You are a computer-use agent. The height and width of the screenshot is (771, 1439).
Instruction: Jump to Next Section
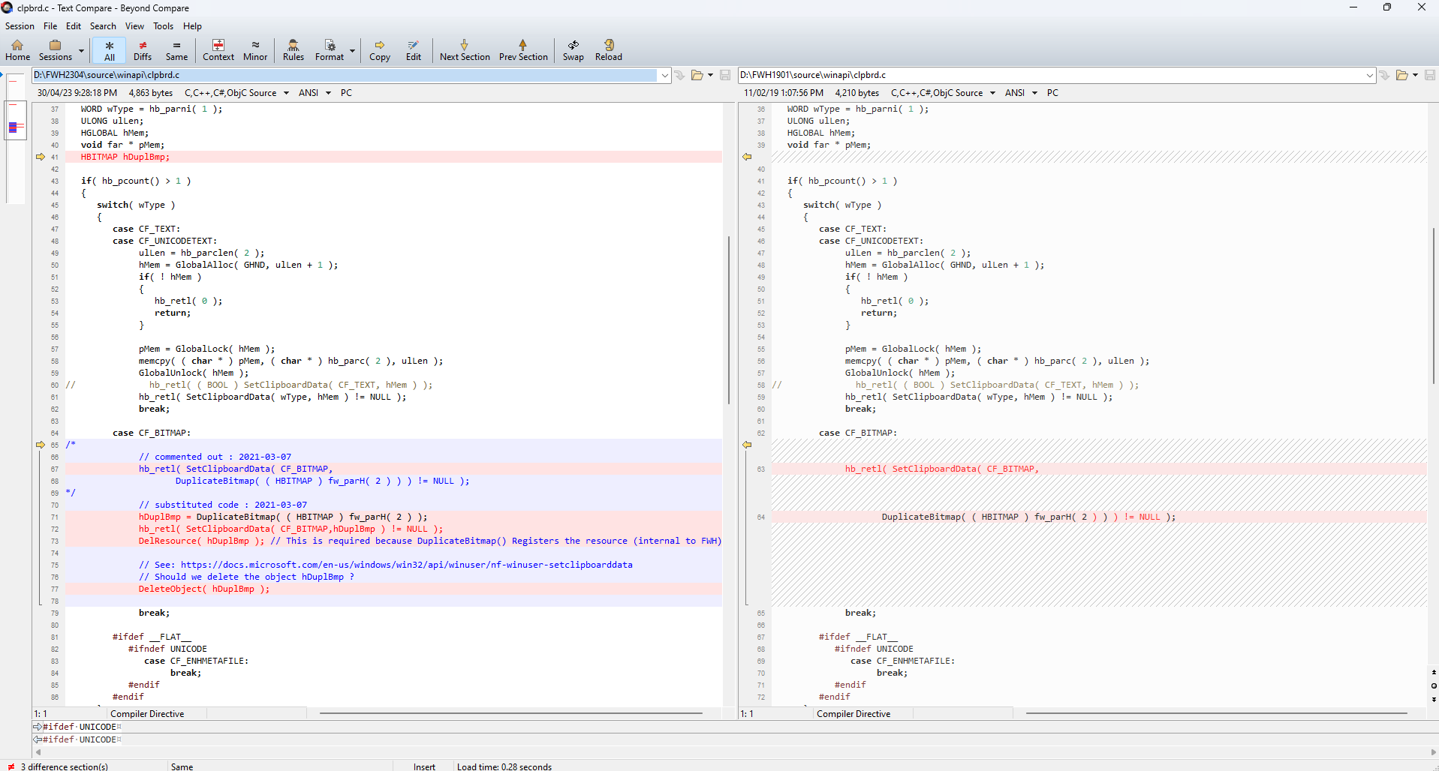click(x=465, y=50)
